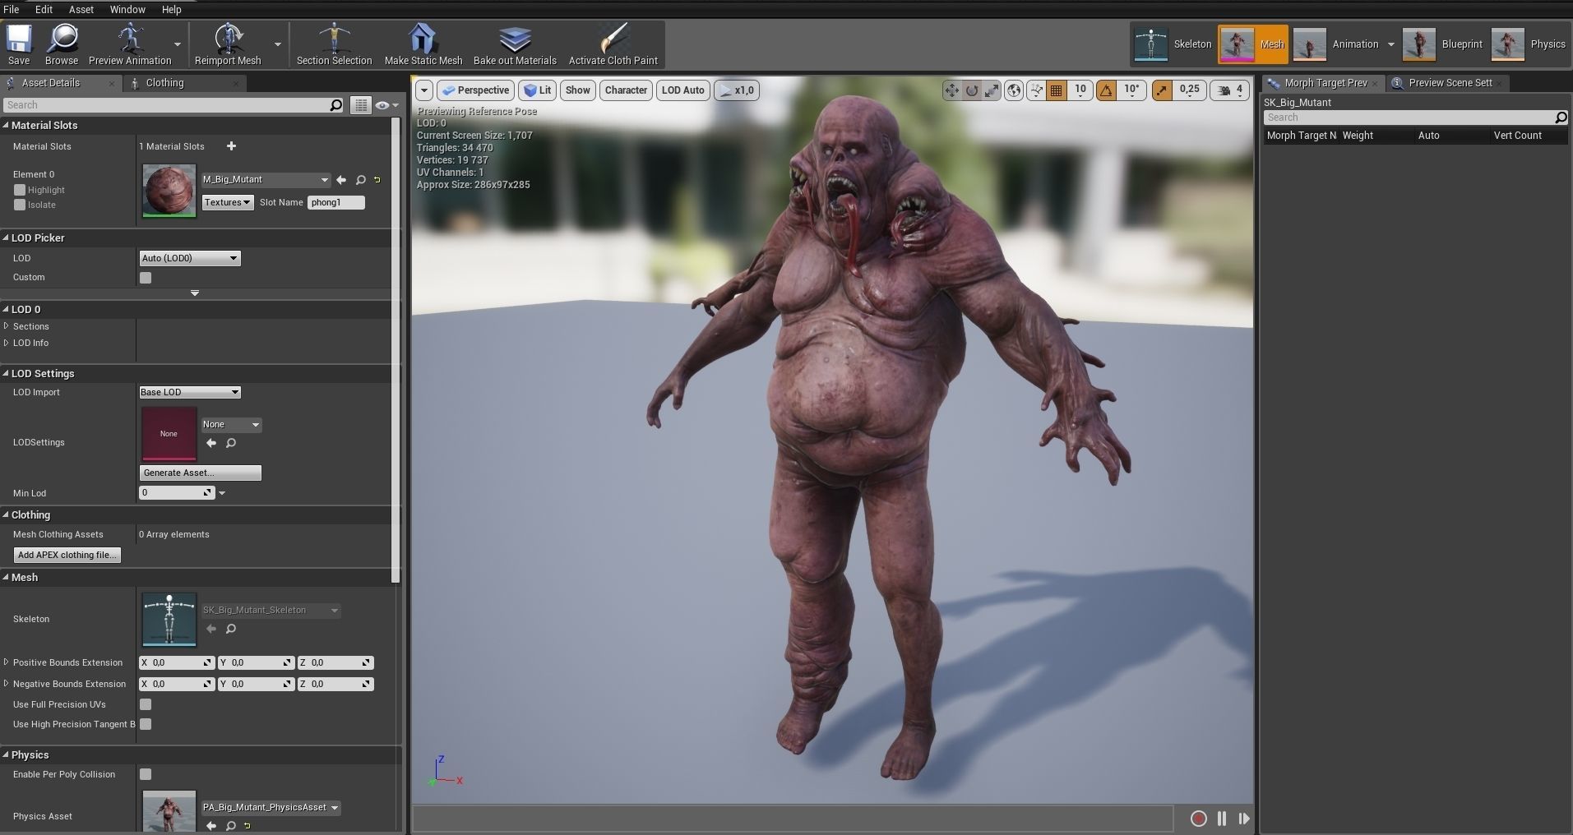Toggle grid snapping in viewport
This screenshot has width=1573, height=835.
[1057, 90]
